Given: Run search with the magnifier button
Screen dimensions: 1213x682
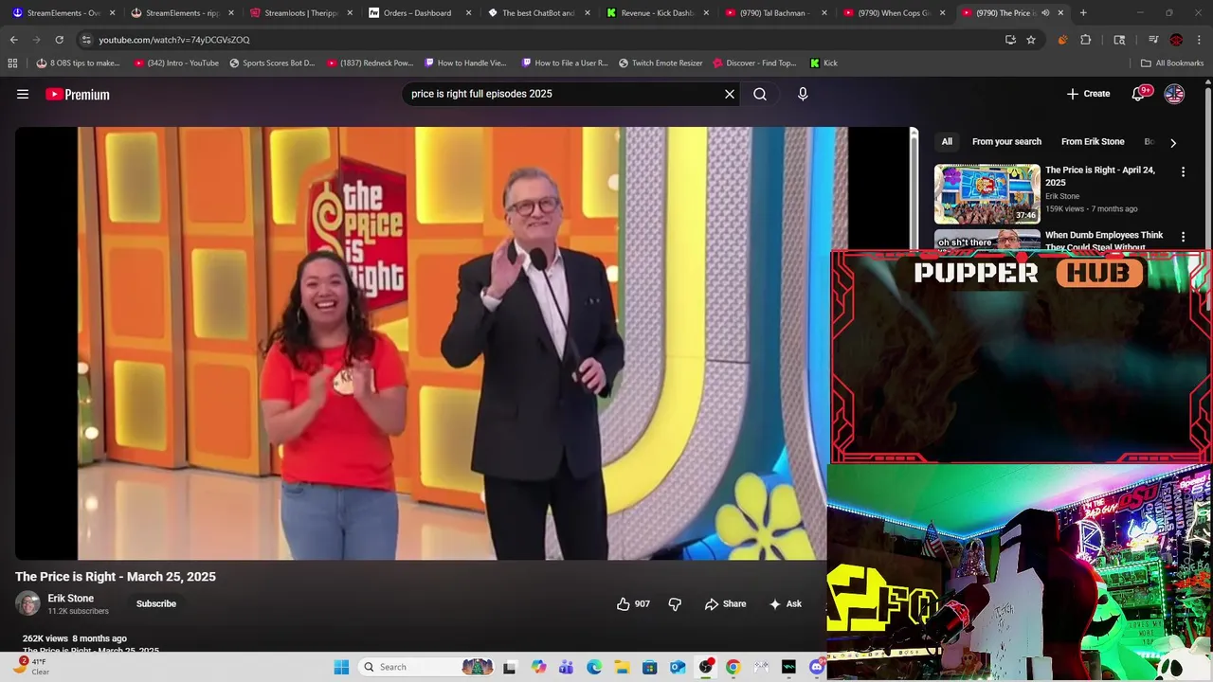Looking at the screenshot, I should 760,94.
